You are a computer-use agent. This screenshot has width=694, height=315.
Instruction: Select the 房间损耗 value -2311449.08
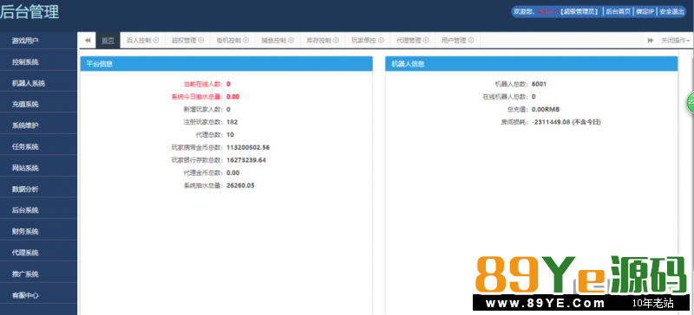point(551,122)
